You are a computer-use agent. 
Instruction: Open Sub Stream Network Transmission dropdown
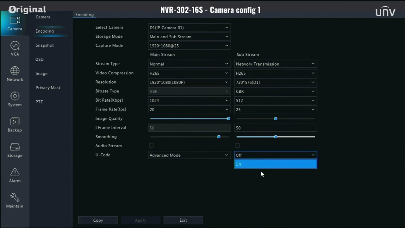[x=276, y=64]
